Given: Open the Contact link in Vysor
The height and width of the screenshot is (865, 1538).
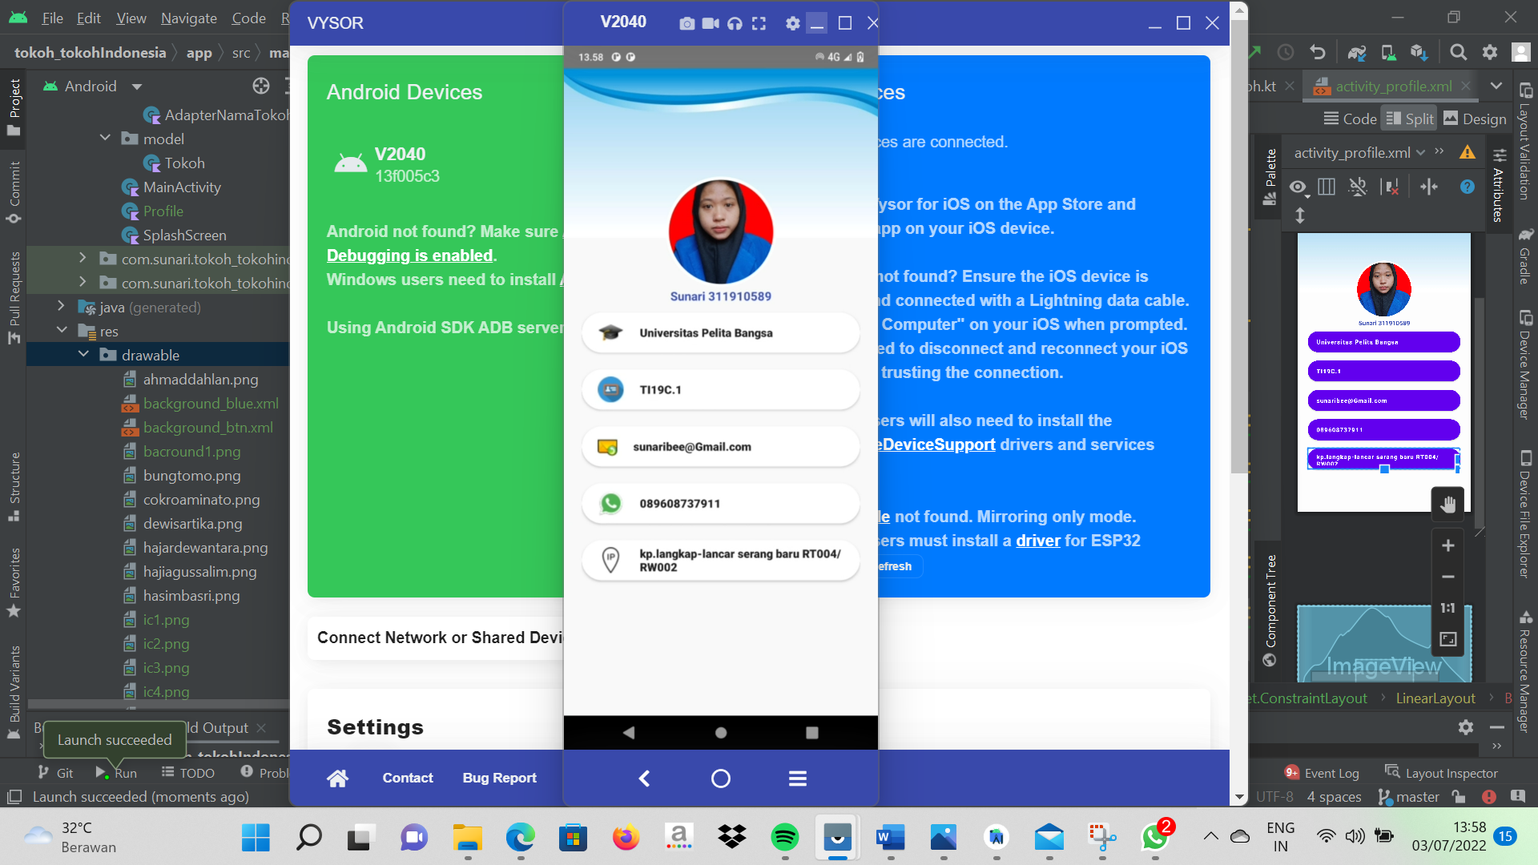Looking at the screenshot, I should (x=408, y=778).
